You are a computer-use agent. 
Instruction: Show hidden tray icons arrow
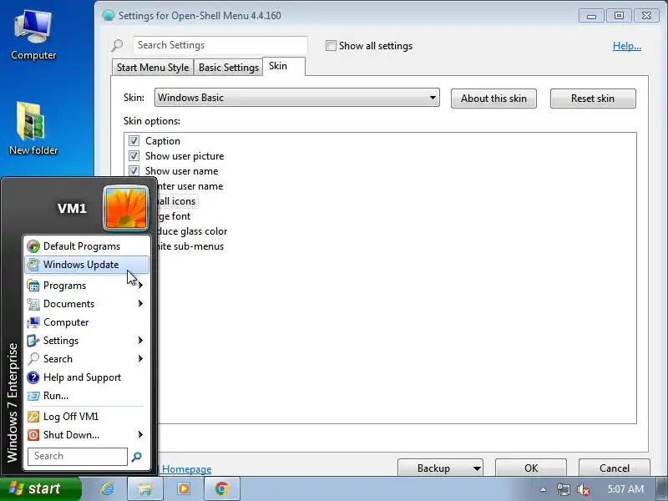tap(543, 489)
